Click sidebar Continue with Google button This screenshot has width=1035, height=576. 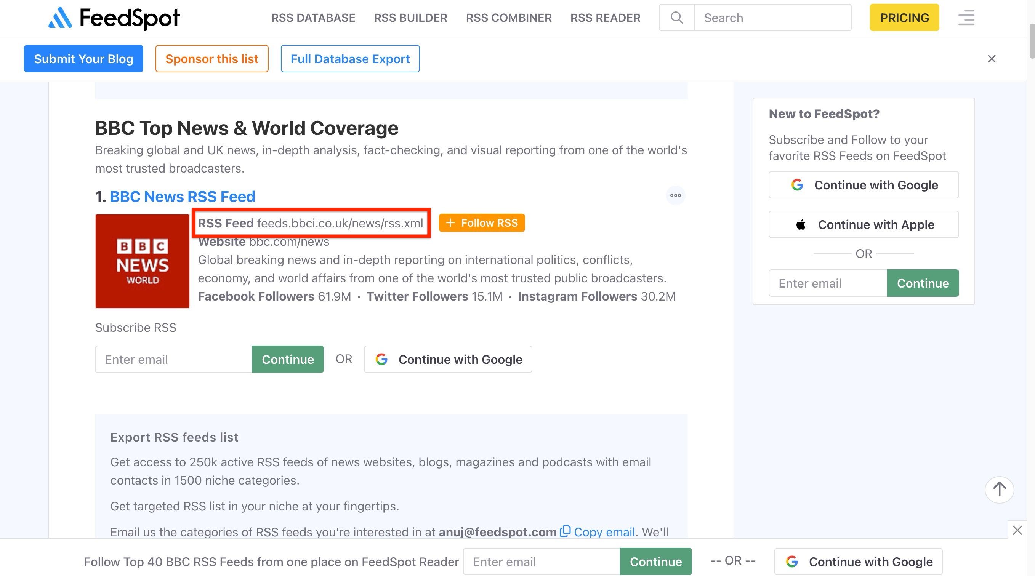click(x=864, y=185)
